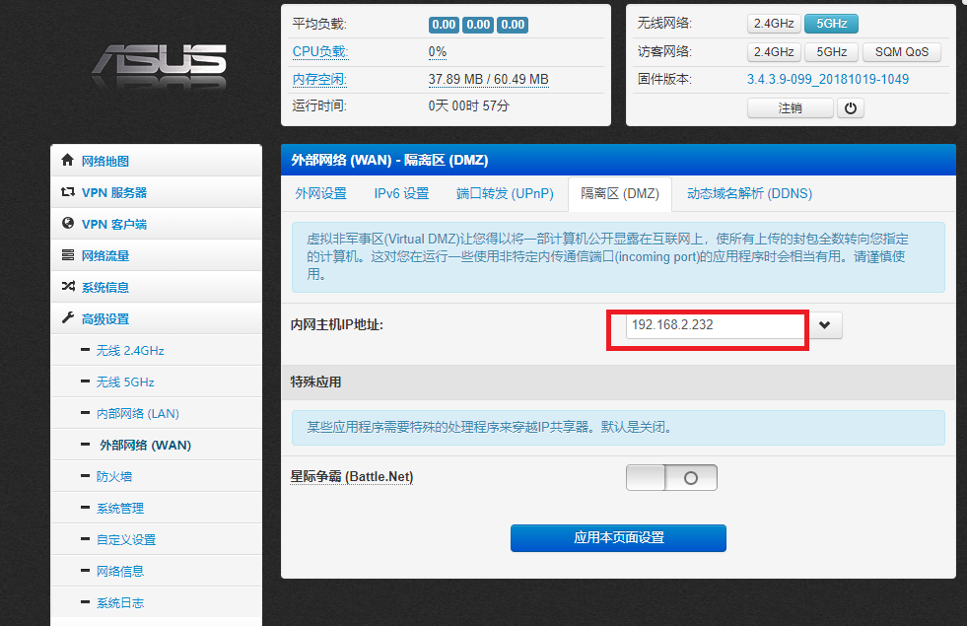The image size is (967, 626).
Task: Click the 注销 logout button
Action: (790, 107)
